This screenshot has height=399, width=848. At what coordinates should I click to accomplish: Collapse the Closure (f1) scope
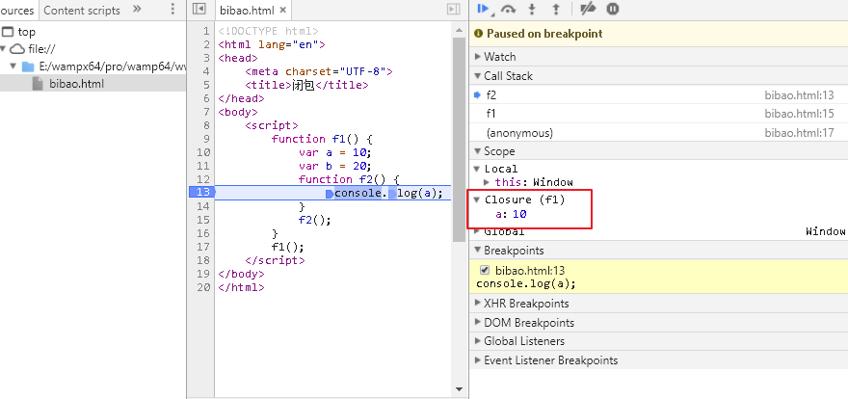tap(477, 199)
